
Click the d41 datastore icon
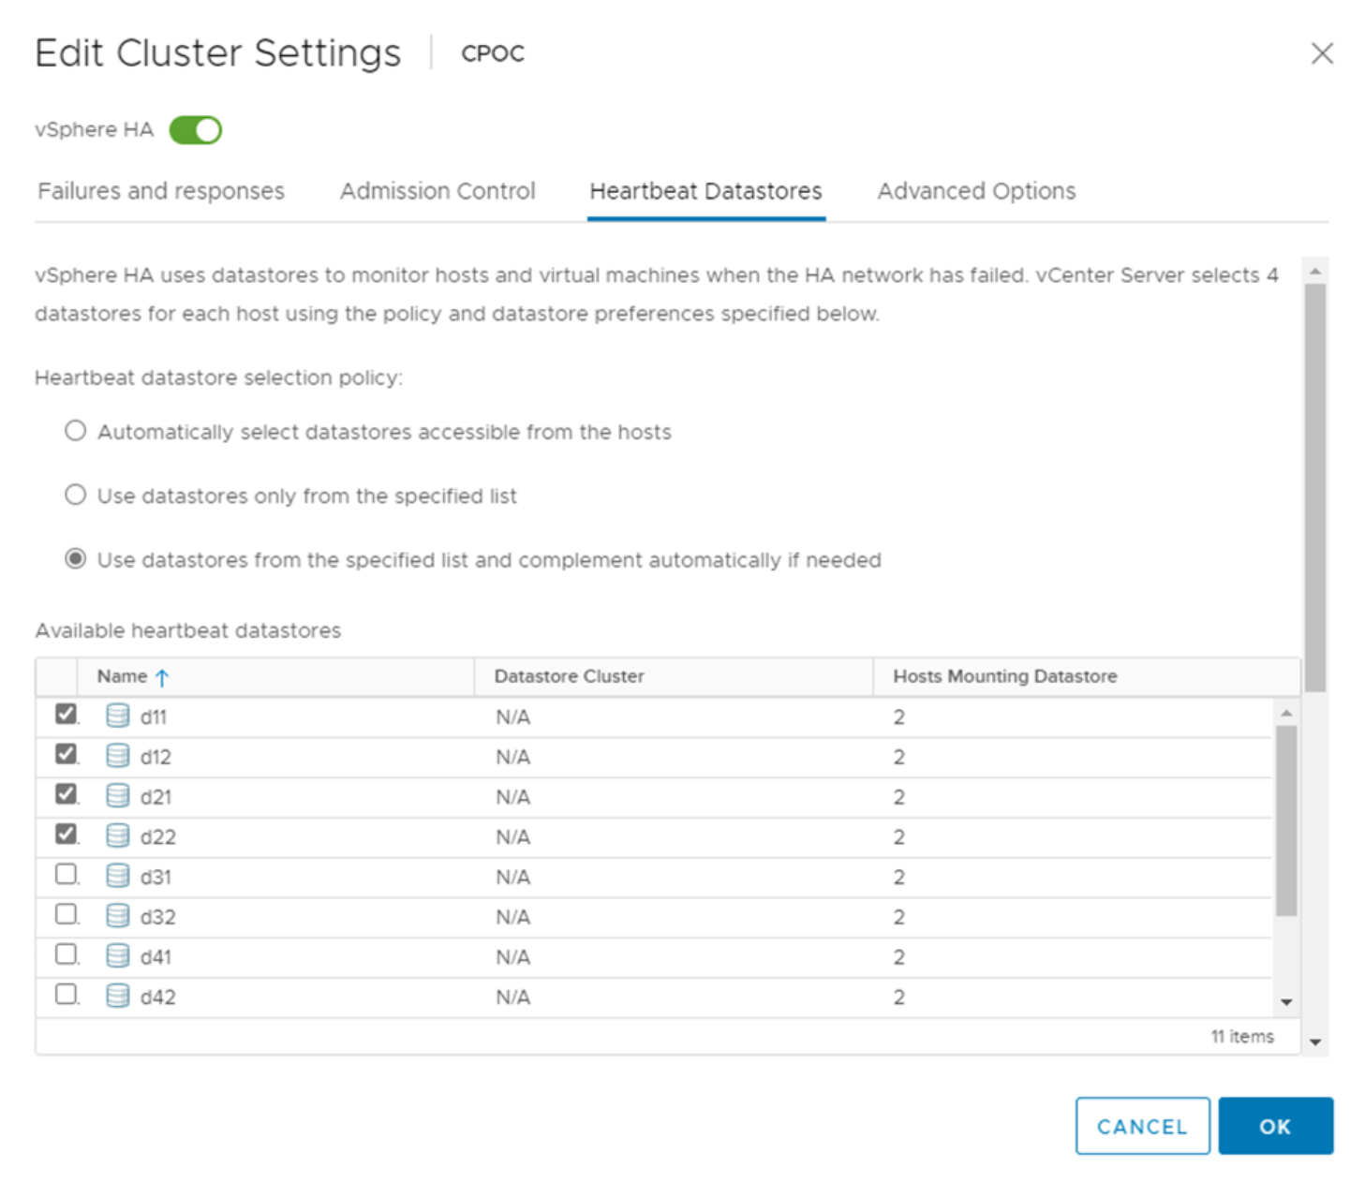point(117,956)
